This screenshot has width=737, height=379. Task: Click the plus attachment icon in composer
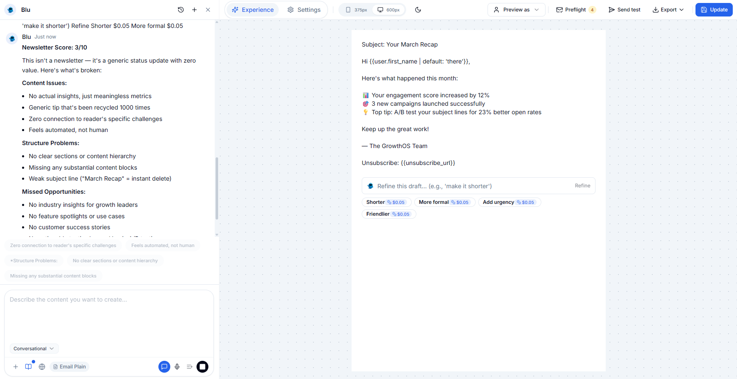[16, 367]
